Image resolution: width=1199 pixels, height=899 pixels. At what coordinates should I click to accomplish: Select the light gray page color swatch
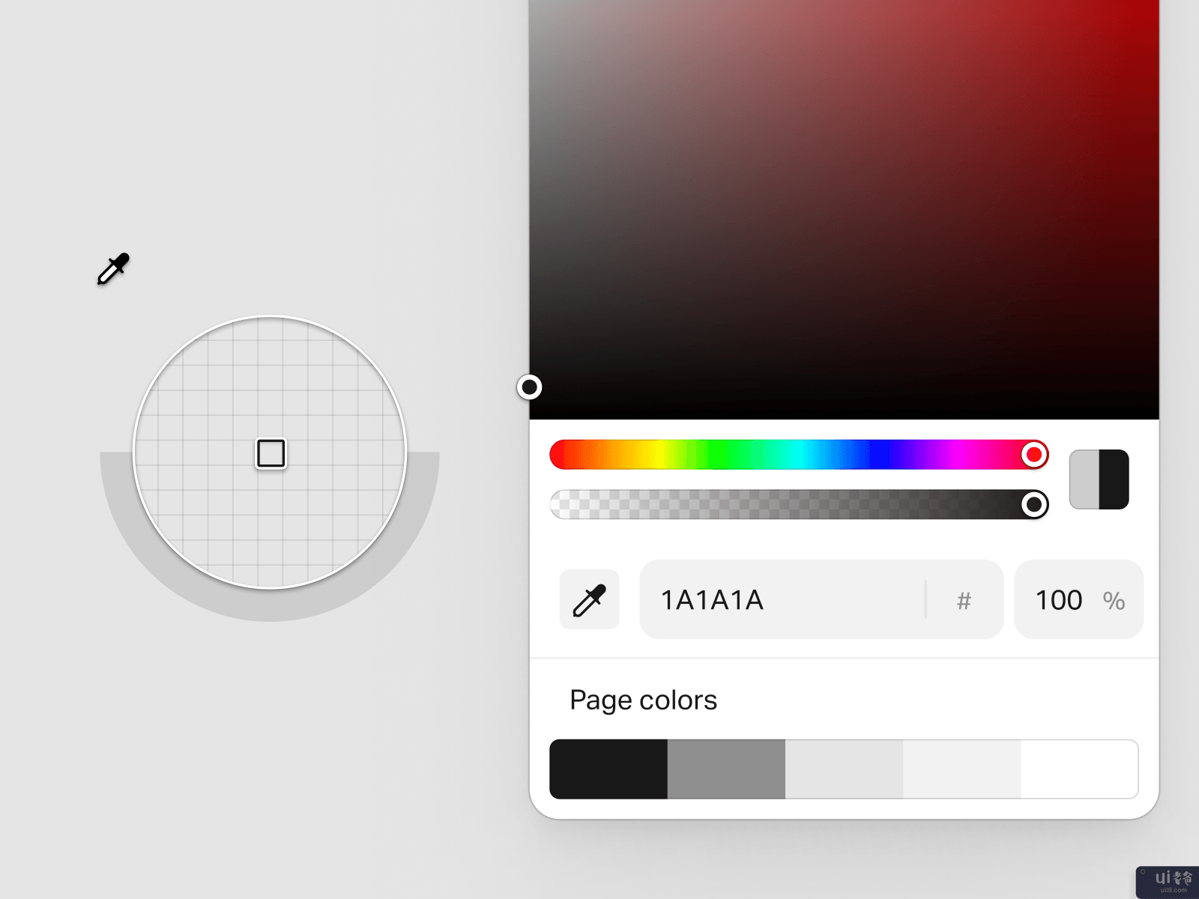tap(844, 769)
